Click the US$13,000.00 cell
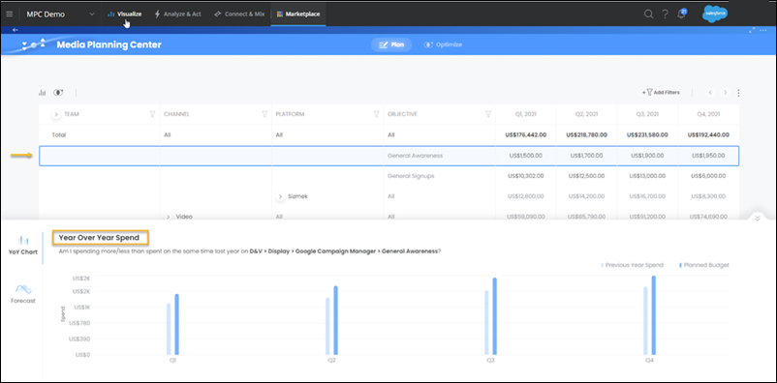The width and height of the screenshot is (777, 383). (x=648, y=176)
